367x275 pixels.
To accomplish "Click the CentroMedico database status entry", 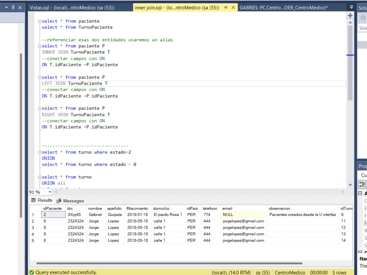I will (x=290, y=273).
